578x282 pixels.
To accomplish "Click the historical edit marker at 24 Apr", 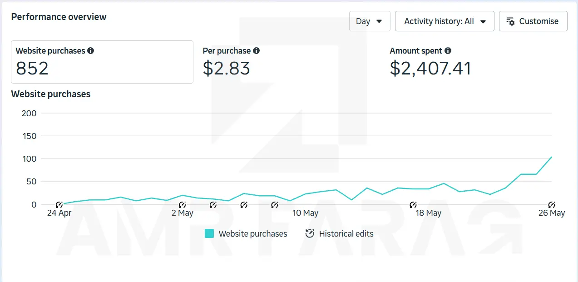I will point(59,205).
